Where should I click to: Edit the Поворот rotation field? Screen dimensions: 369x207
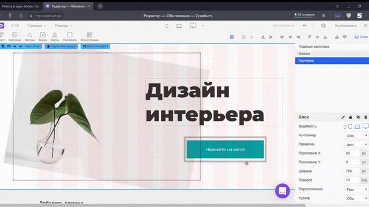coord(352,180)
